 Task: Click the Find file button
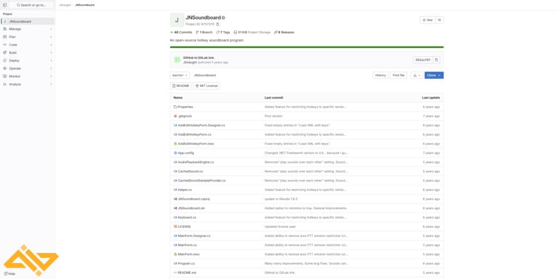(x=398, y=75)
